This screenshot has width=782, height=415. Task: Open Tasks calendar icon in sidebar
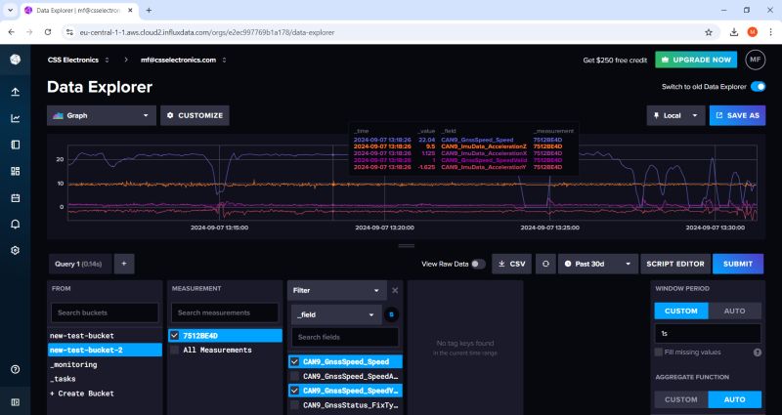pyautogui.click(x=15, y=198)
